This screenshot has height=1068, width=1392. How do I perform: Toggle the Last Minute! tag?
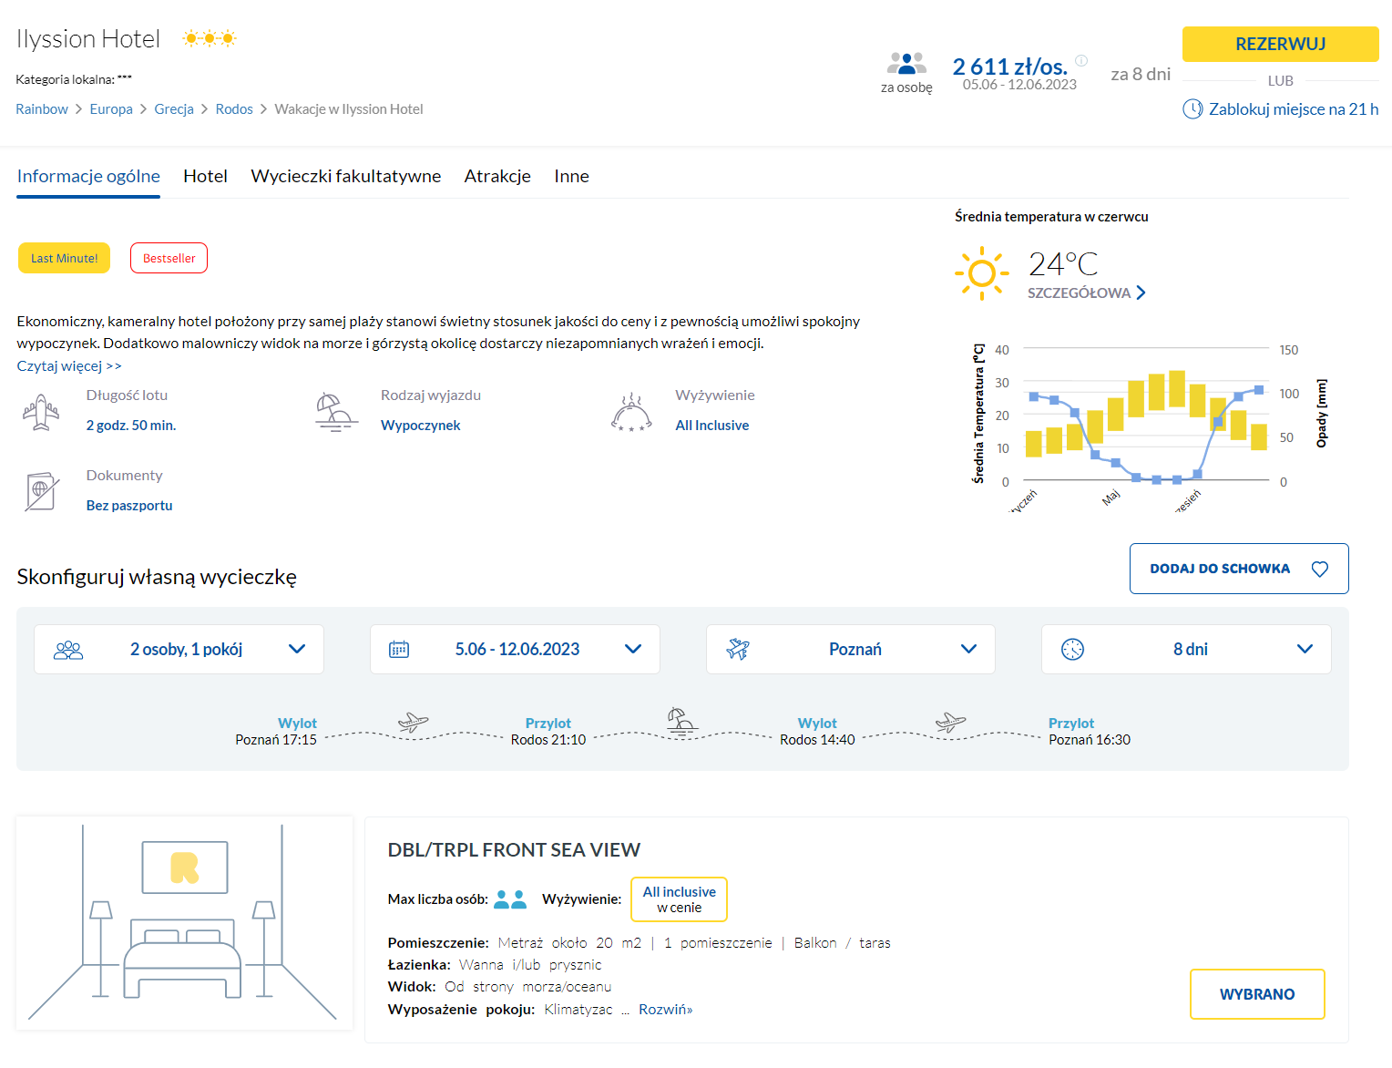point(65,258)
